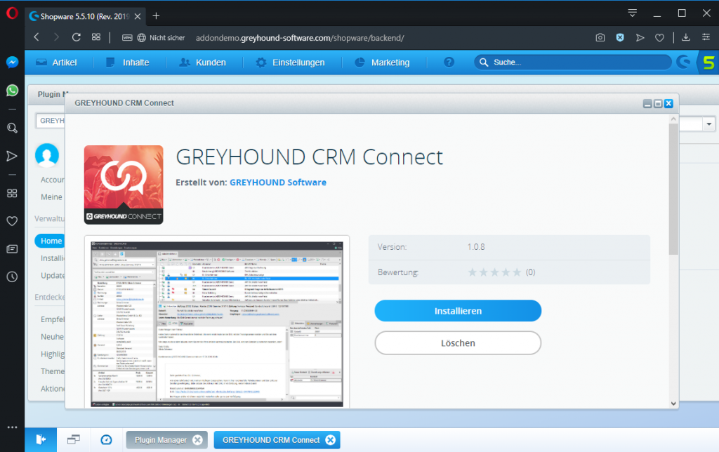719x452 pixels.
Task: Open history clock in sidebar
Action: 13,277
